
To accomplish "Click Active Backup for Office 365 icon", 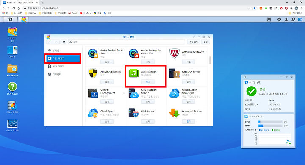I will 133,53.
